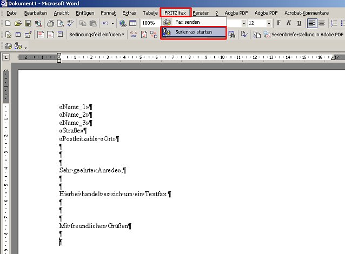Find recipient binoculars icon
This screenshot has height=254, width=345.
231,35
